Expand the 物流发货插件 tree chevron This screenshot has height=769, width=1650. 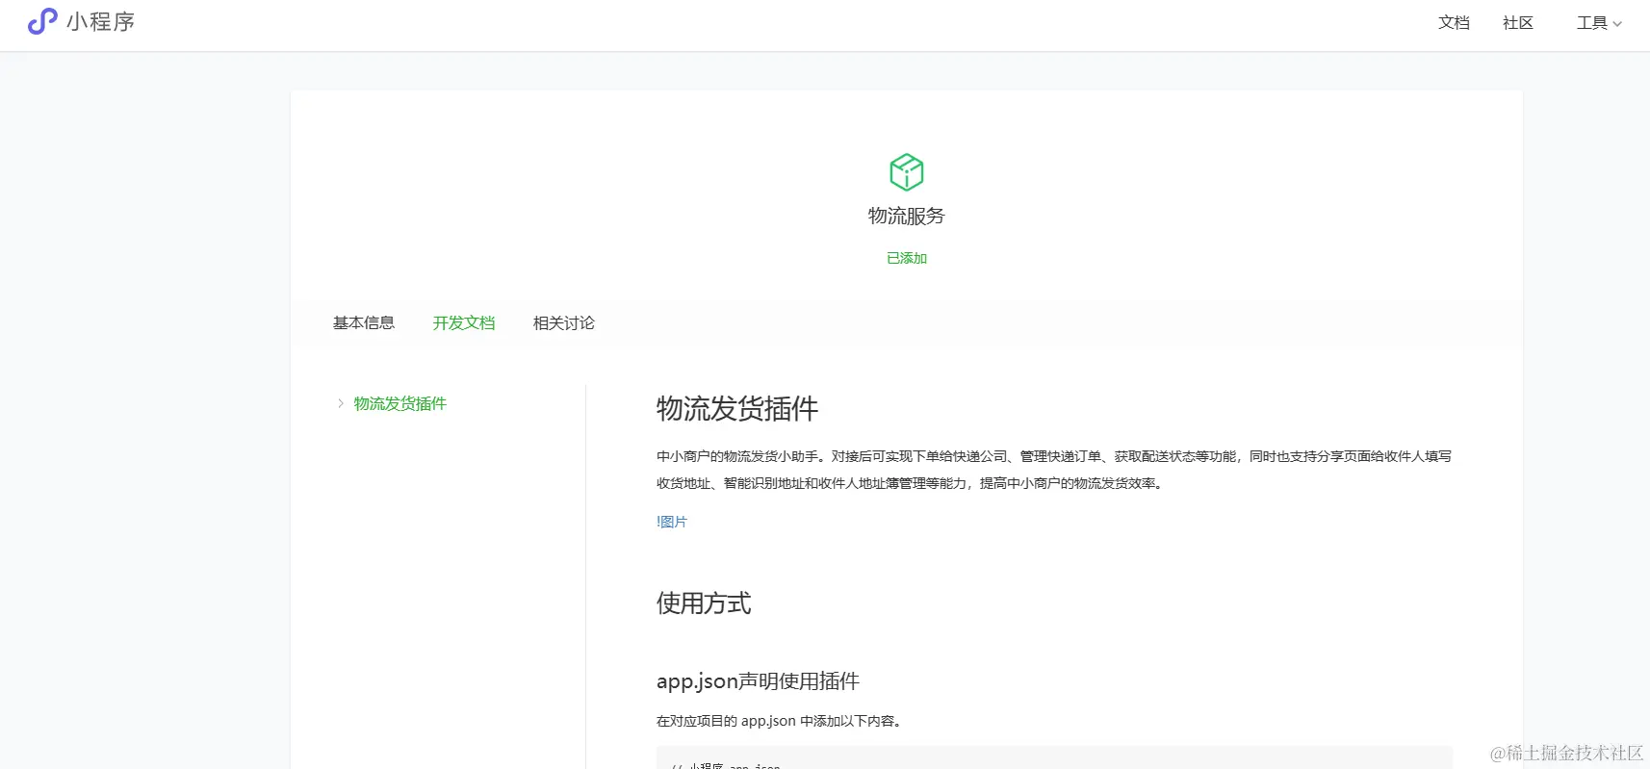[341, 403]
